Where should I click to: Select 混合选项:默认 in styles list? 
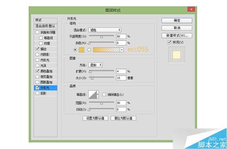tap(45, 26)
